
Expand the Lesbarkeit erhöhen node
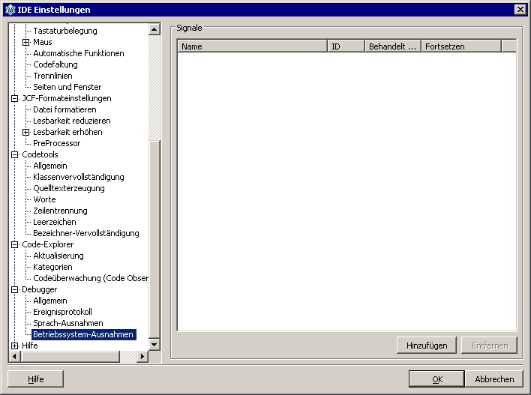point(25,133)
